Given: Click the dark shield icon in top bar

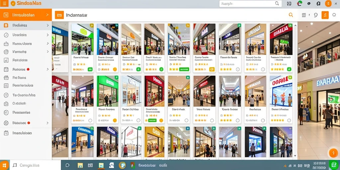Looking at the screenshot, I should (x=309, y=3).
